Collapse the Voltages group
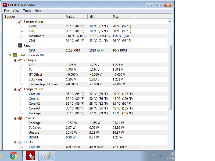215x161 pixels. pos(15,60)
